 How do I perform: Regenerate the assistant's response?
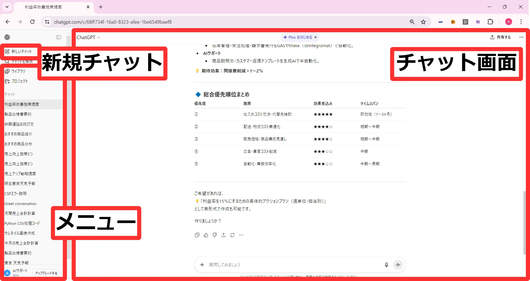[232, 235]
